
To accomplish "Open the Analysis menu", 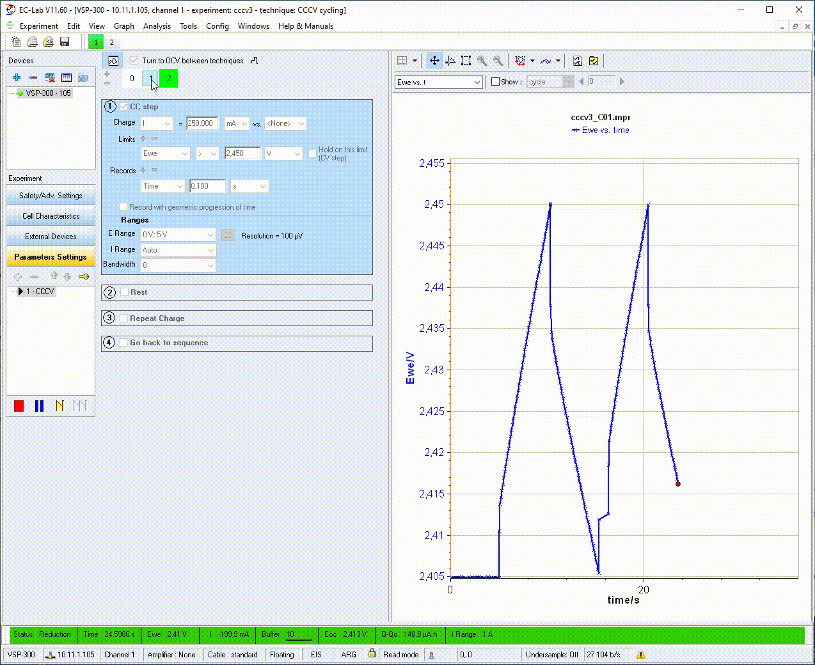I will tap(157, 26).
